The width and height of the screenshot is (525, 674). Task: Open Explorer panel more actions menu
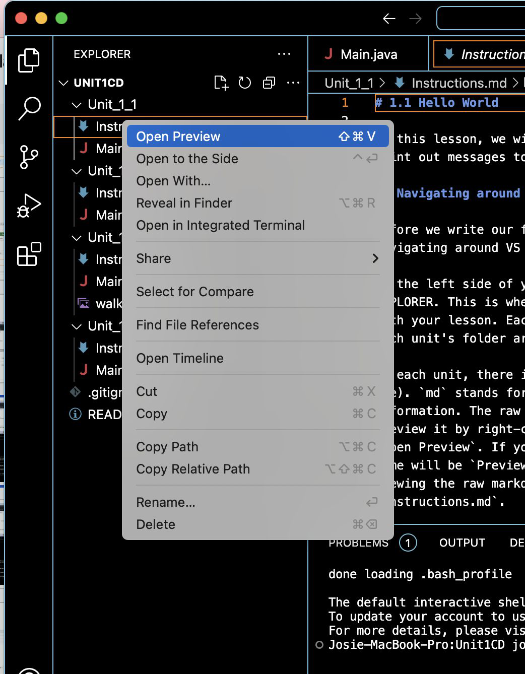click(284, 54)
